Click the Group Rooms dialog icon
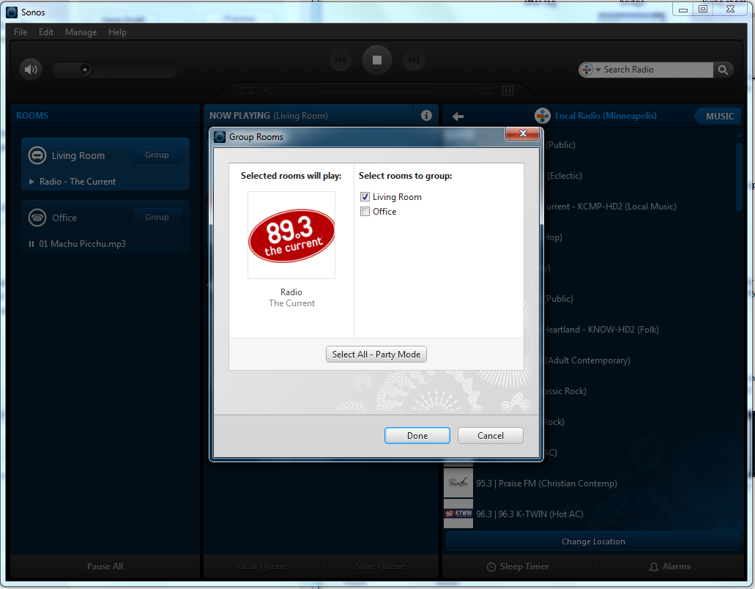This screenshot has height=589, width=755. tap(220, 137)
